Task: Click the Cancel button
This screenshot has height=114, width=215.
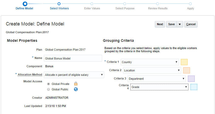Action: pyautogui.click(x=191, y=24)
